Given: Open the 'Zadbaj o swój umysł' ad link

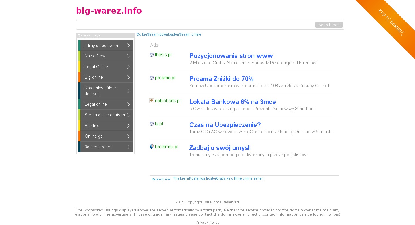Looking at the screenshot, I should pyautogui.click(x=219, y=148).
